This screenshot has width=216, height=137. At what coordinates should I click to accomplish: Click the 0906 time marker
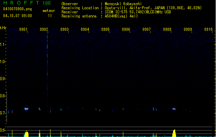[126, 29]
